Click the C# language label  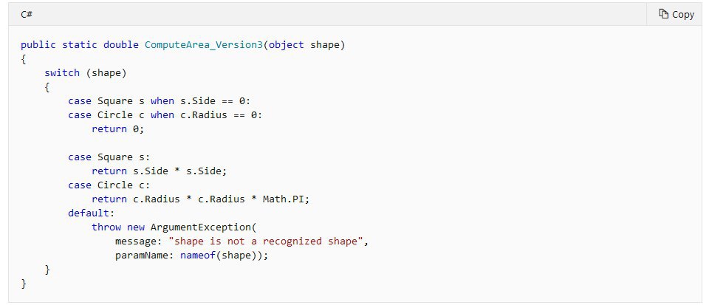point(27,14)
